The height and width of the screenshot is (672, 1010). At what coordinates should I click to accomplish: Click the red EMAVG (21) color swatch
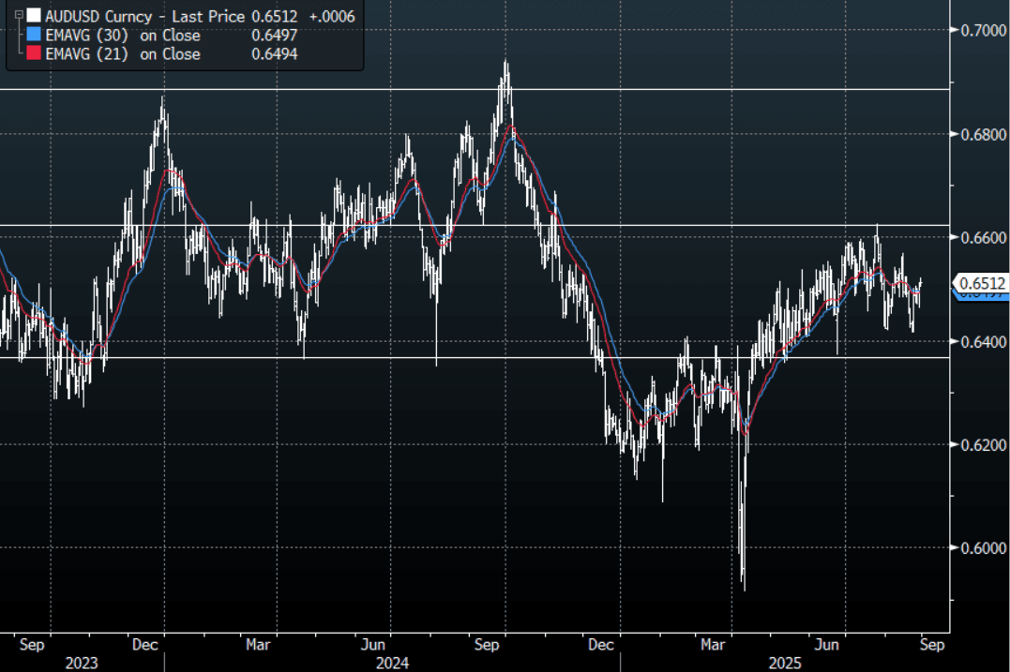(34, 53)
